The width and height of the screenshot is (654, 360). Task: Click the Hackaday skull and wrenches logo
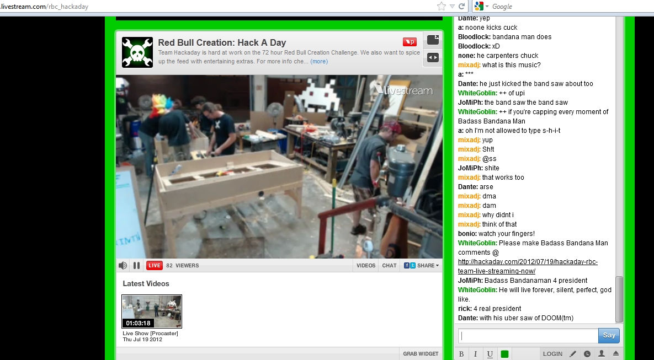click(x=137, y=52)
